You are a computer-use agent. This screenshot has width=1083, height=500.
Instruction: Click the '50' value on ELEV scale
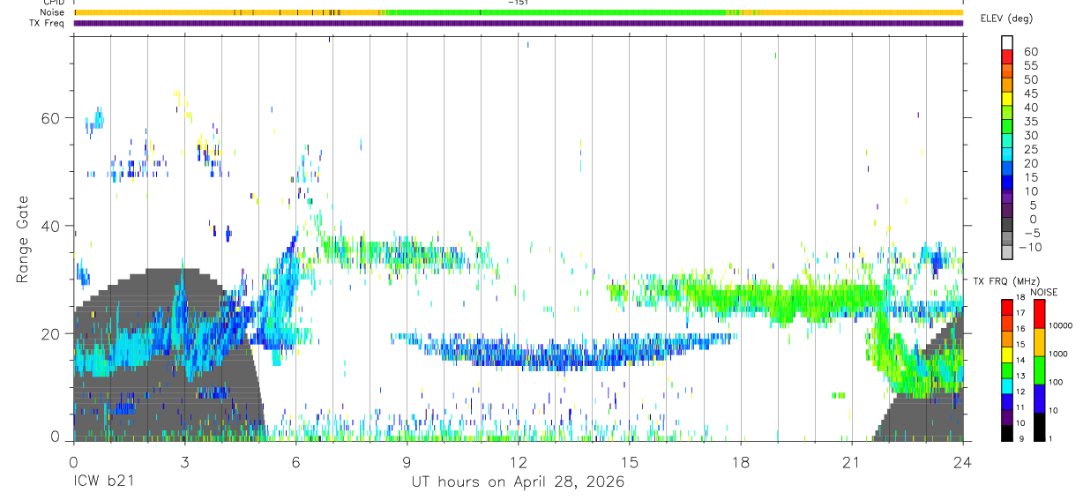[1030, 79]
